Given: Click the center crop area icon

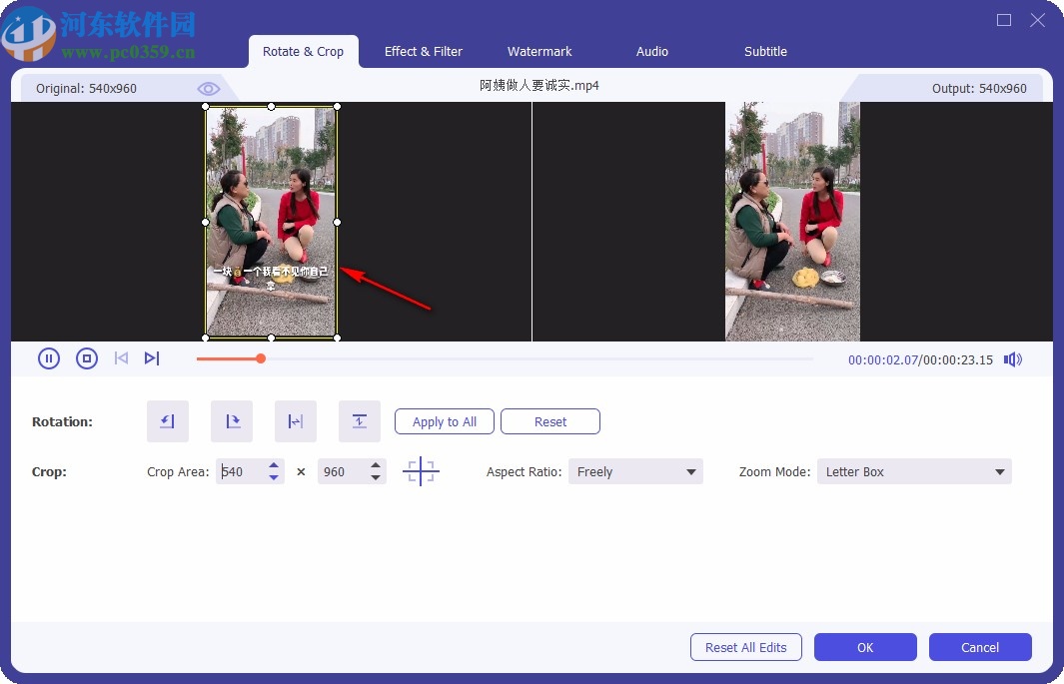Looking at the screenshot, I should [421, 470].
